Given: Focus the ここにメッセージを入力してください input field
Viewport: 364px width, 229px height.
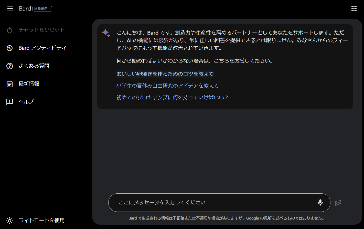Looking at the screenshot, I should click(x=219, y=203).
